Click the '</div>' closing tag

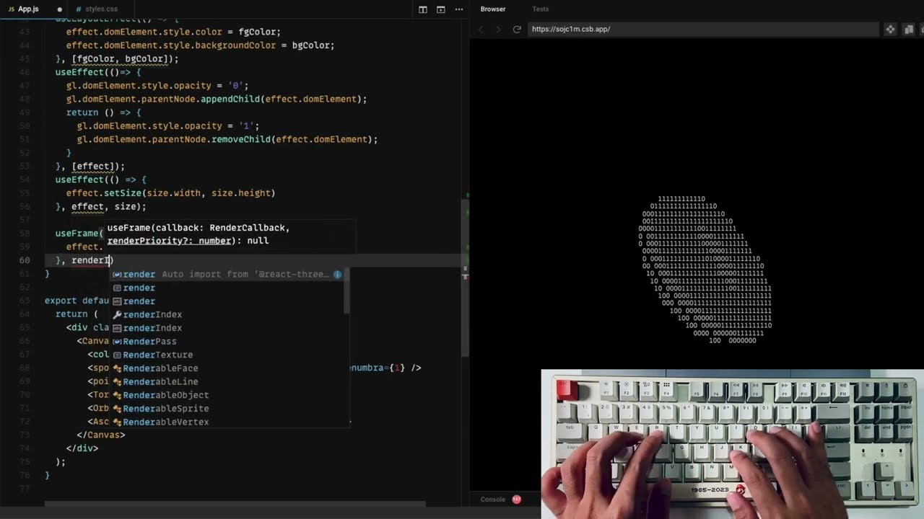point(82,448)
